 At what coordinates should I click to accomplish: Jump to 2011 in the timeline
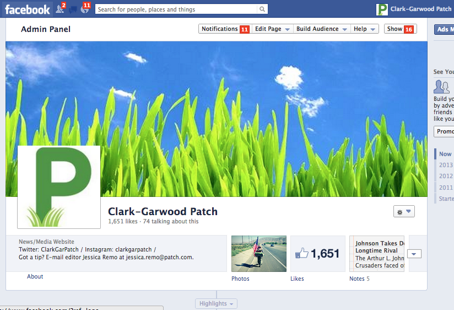[x=446, y=188]
